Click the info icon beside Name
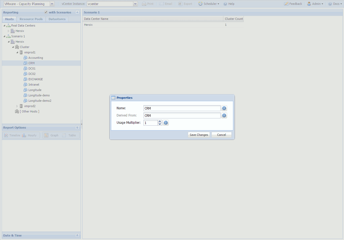344x240 pixels. point(224,108)
